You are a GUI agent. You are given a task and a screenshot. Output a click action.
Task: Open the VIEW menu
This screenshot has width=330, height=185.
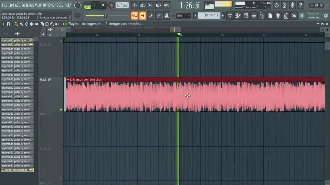[x=38, y=5]
